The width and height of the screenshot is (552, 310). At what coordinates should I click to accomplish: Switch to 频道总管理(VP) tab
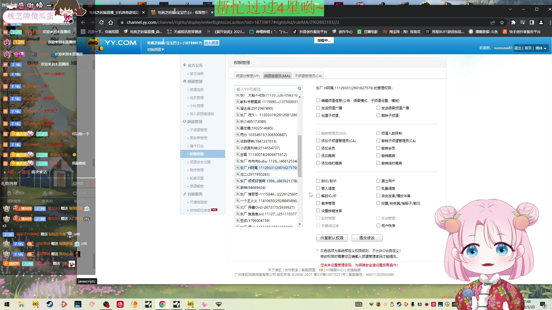coord(248,76)
